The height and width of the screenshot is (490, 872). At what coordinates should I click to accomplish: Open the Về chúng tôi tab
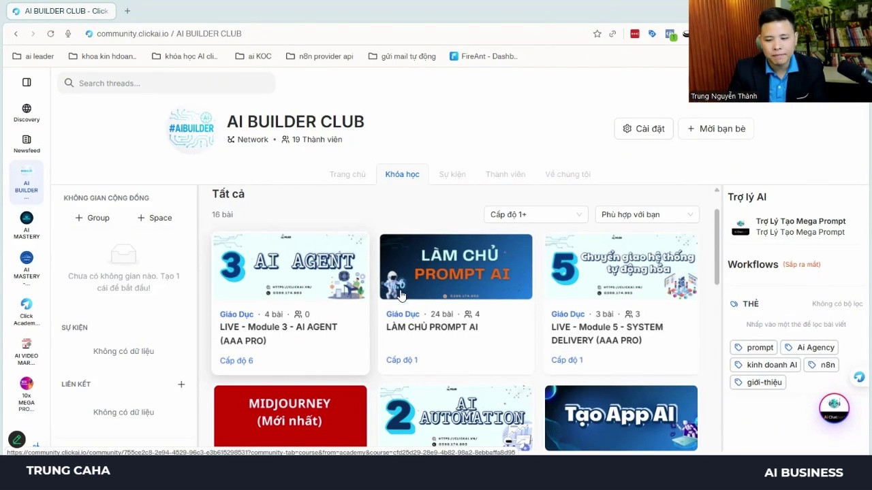567,174
